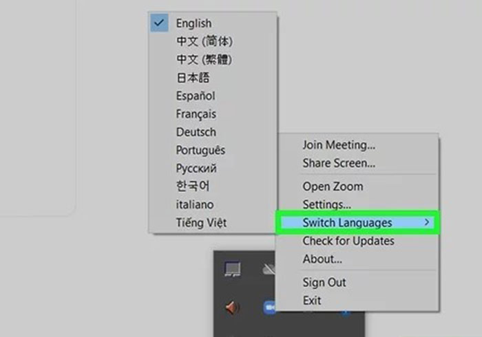The height and width of the screenshot is (337, 482).
Task: Choose Share Screen... from the menu
Action: 358,163
